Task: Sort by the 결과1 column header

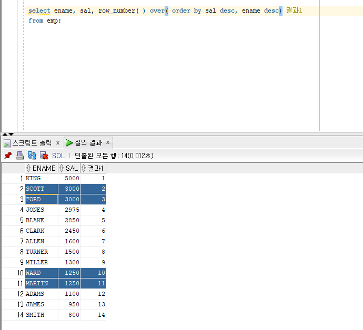Action: click(93, 168)
